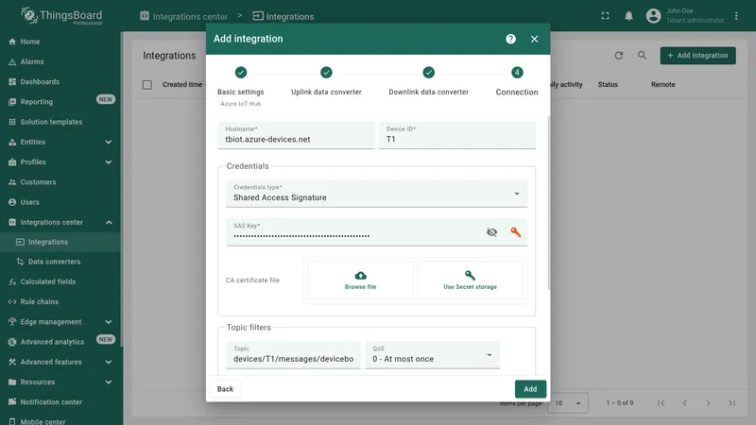Click the Add button in dialog
The width and height of the screenshot is (756, 425).
coord(530,389)
